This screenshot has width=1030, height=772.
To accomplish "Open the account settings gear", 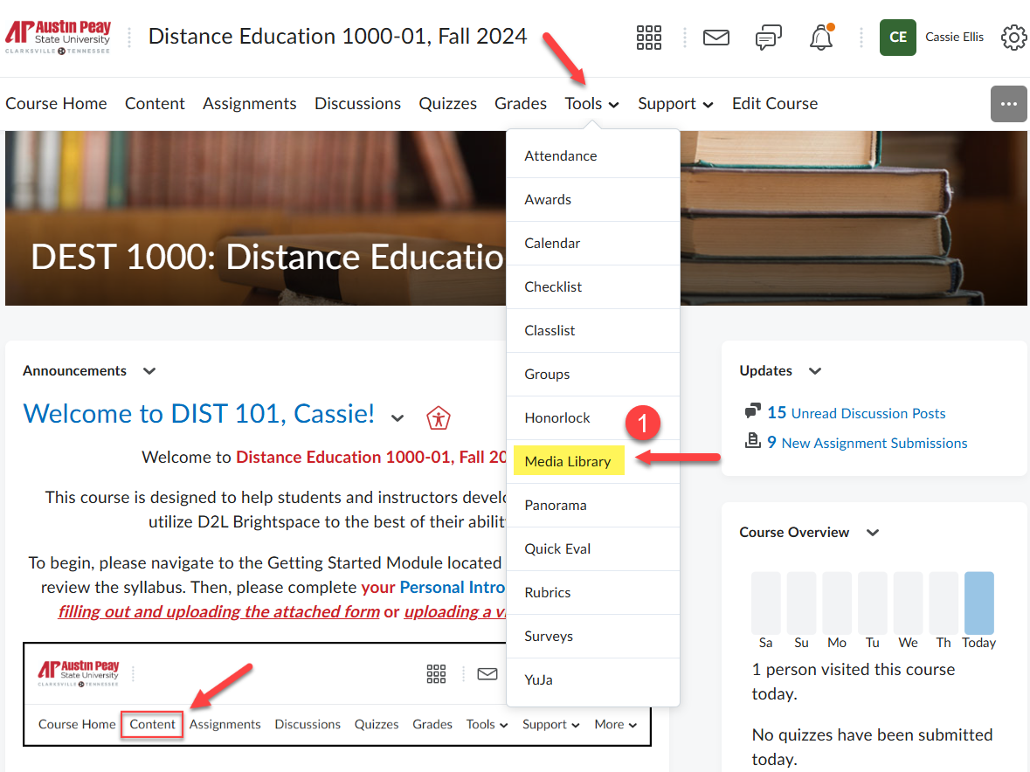I will 1013,38.
